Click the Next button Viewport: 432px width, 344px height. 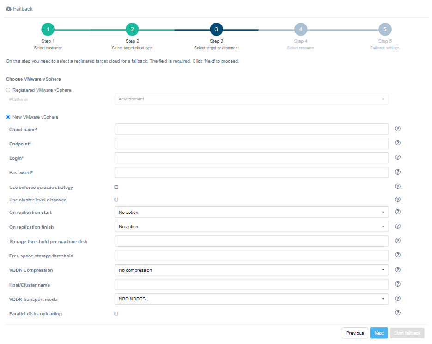pos(379,333)
